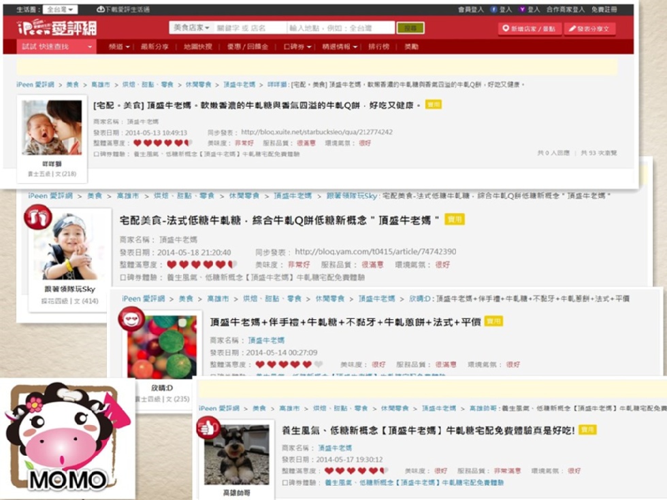Click blog.xuite.net sync link in first review

(316, 132)
